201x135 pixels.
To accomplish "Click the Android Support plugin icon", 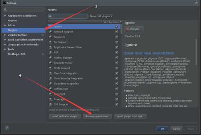I will point(51,32).
